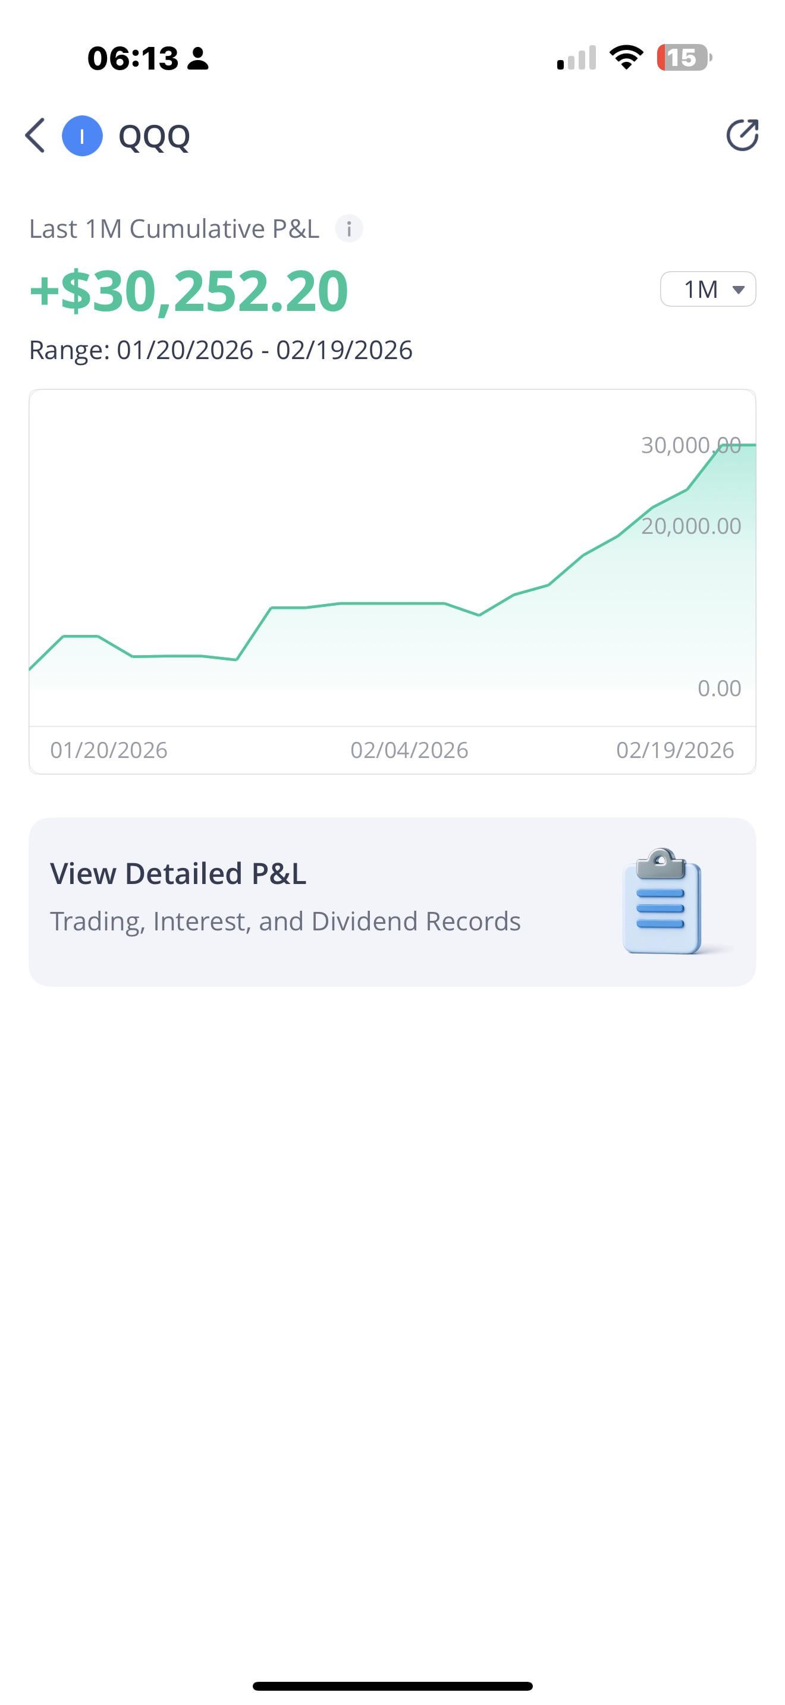Tap the back chevron arrow
This screenshot has height=1705, width=785.
[36, 136]
